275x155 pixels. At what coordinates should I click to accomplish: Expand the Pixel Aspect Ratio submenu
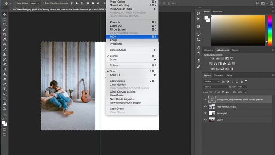[132, 9]
